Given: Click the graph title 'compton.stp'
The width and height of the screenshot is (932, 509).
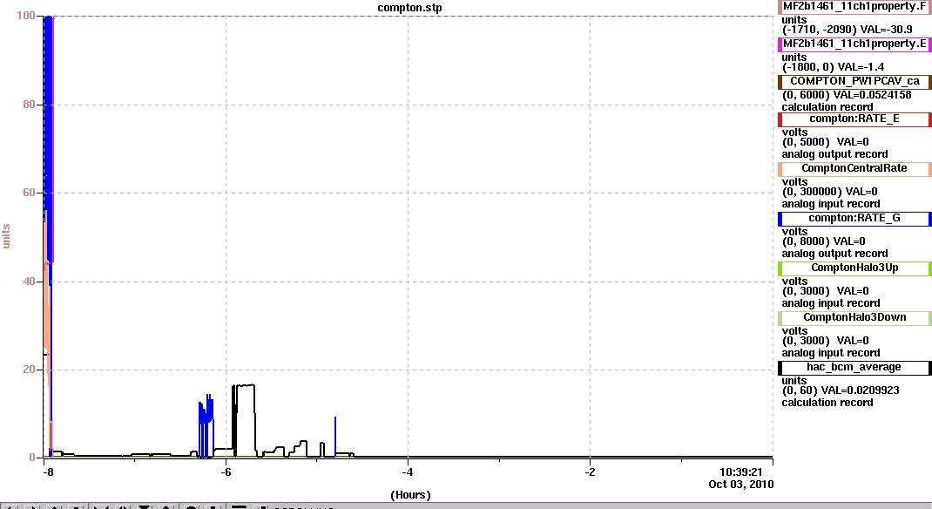Looking at the screenshot, I should [x=409, y=8].
